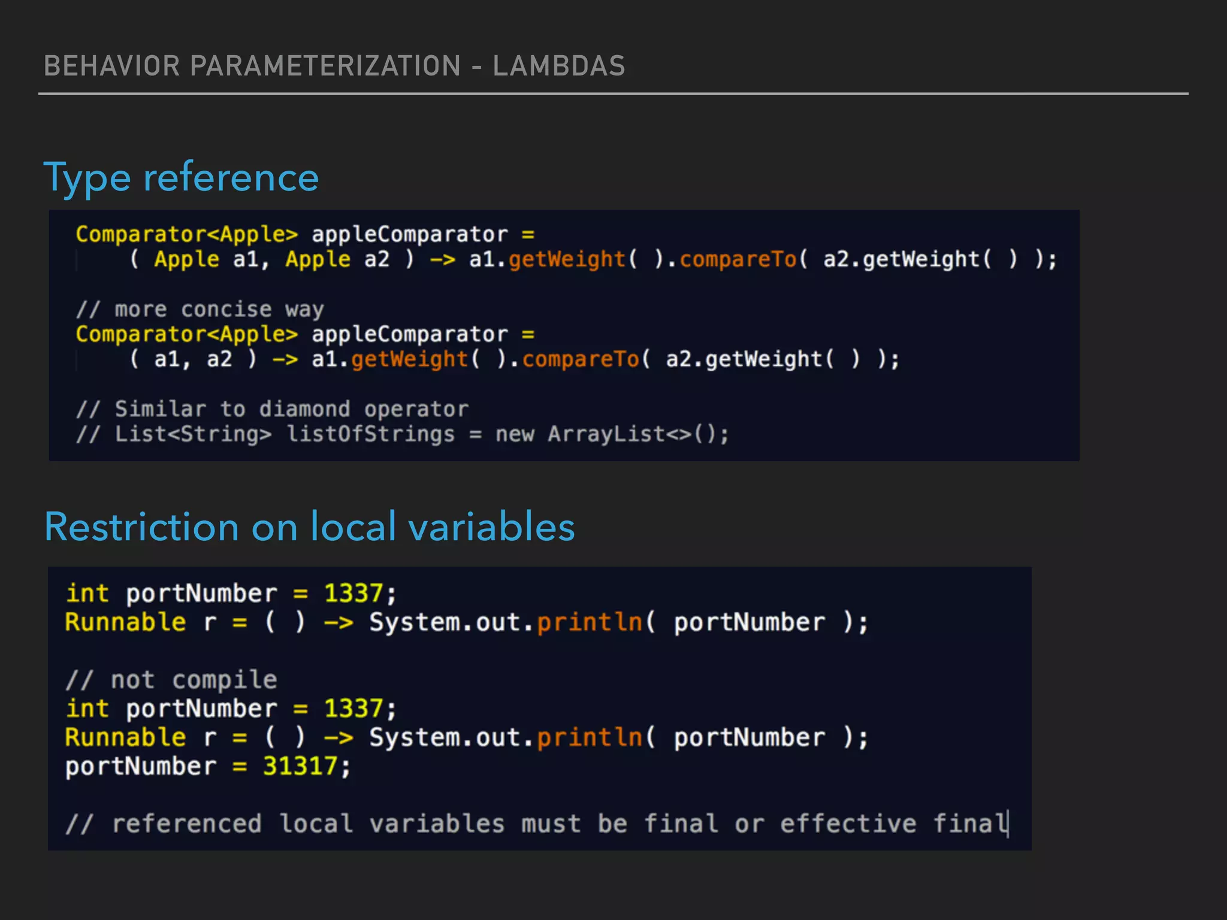The image size is (1227, 920).
Task: Click the lambda line with '( Apple a1, Apple a2 )'
Action: (x=593, y=259)
